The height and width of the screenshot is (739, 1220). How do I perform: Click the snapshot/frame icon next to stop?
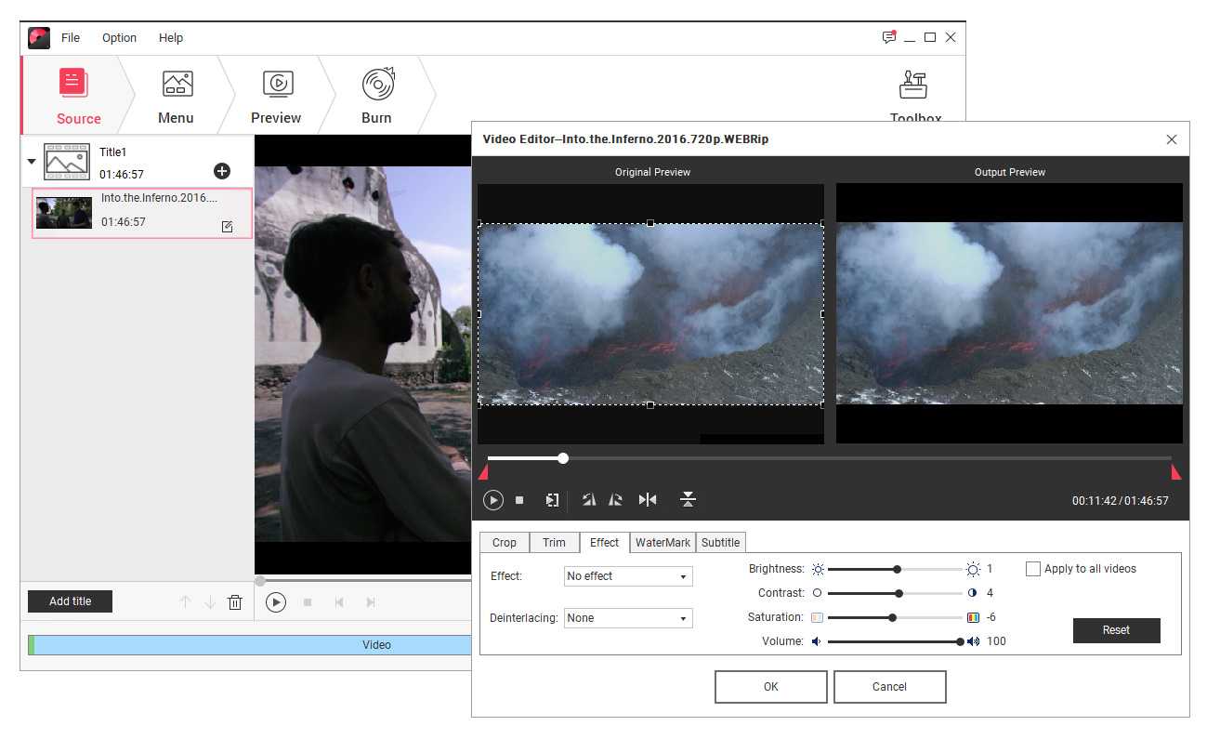[x=552, y=500]
